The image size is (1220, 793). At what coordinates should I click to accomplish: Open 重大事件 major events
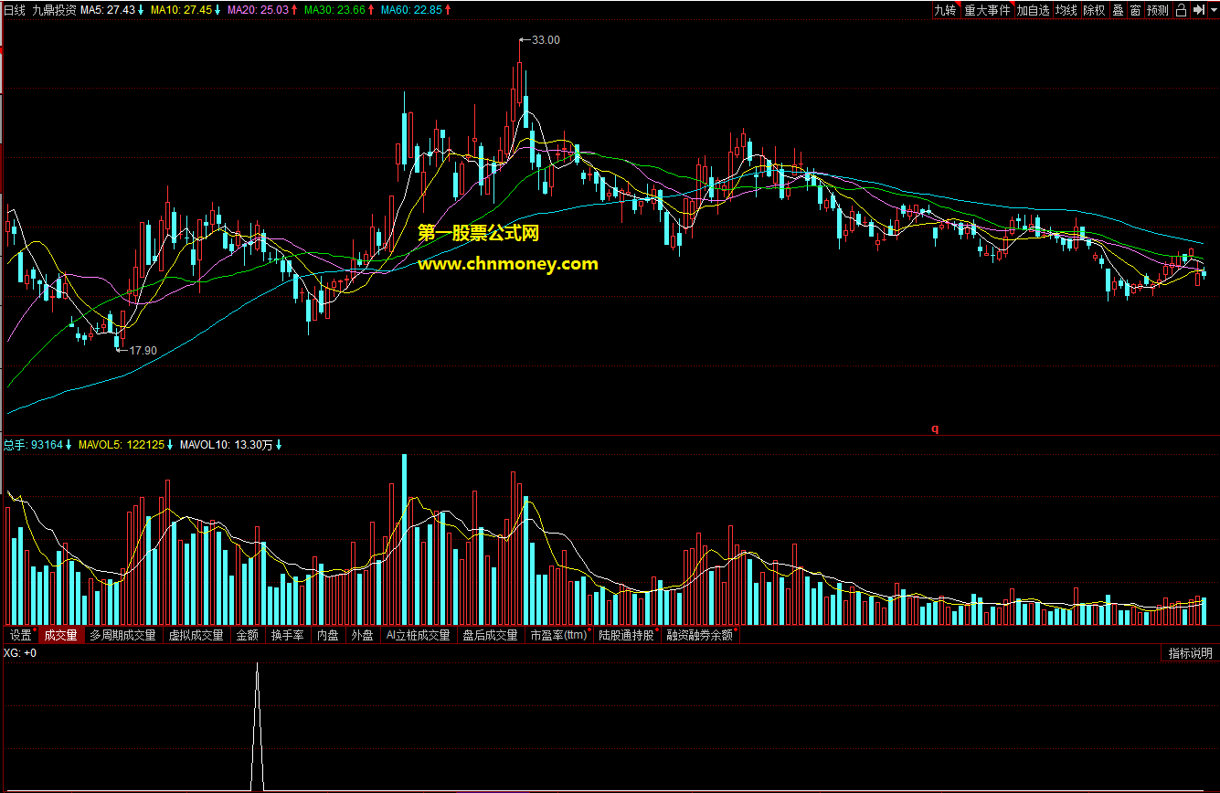[988, 11]
